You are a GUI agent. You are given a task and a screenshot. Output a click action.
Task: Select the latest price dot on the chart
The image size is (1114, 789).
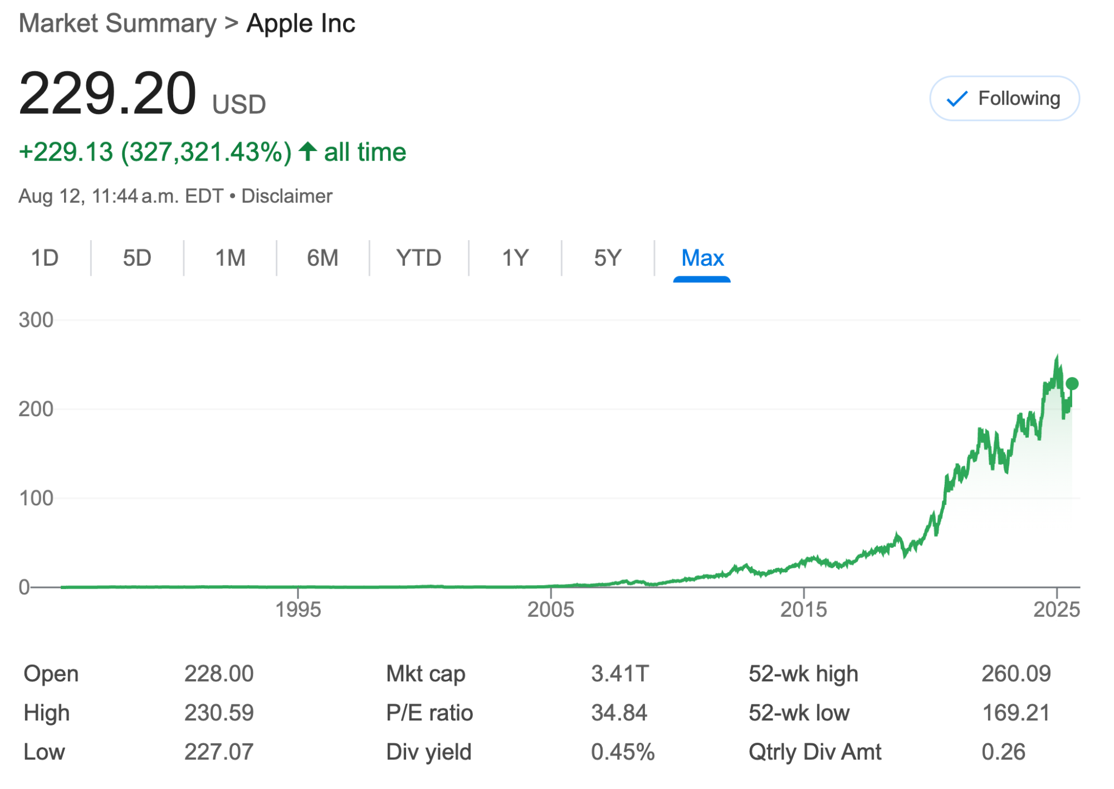pyautogui.click(x=1071, y=383)
